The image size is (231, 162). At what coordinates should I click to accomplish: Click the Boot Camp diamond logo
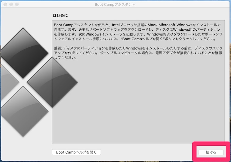39,82
